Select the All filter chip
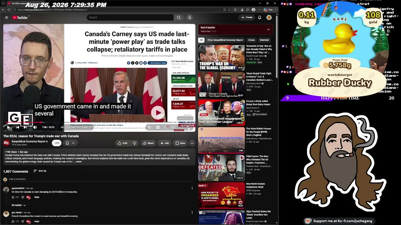Screen dimensions: 401x225 pos(201,40)
